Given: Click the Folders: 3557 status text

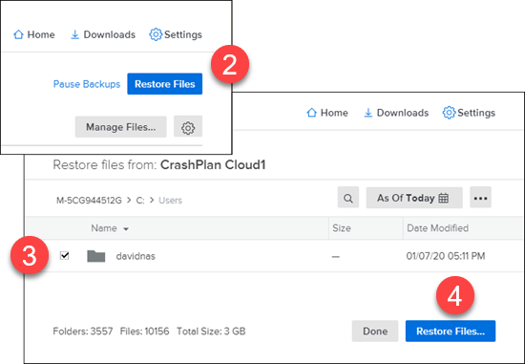Looking at the screenshot, I should coord(83,332).
